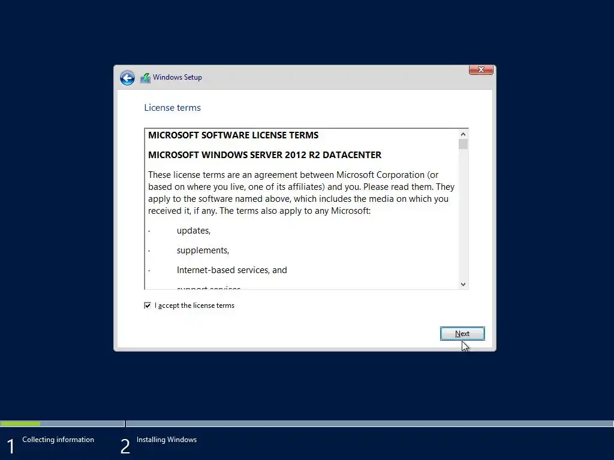Screen dimensions: 614x460
Task: Click the license text scroll up arrow
Action: pos(463,134)
